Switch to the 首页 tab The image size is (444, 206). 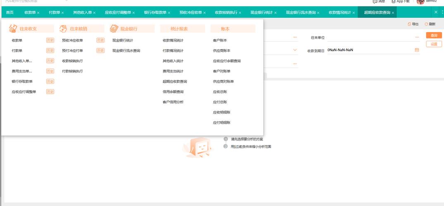[10, 12]
